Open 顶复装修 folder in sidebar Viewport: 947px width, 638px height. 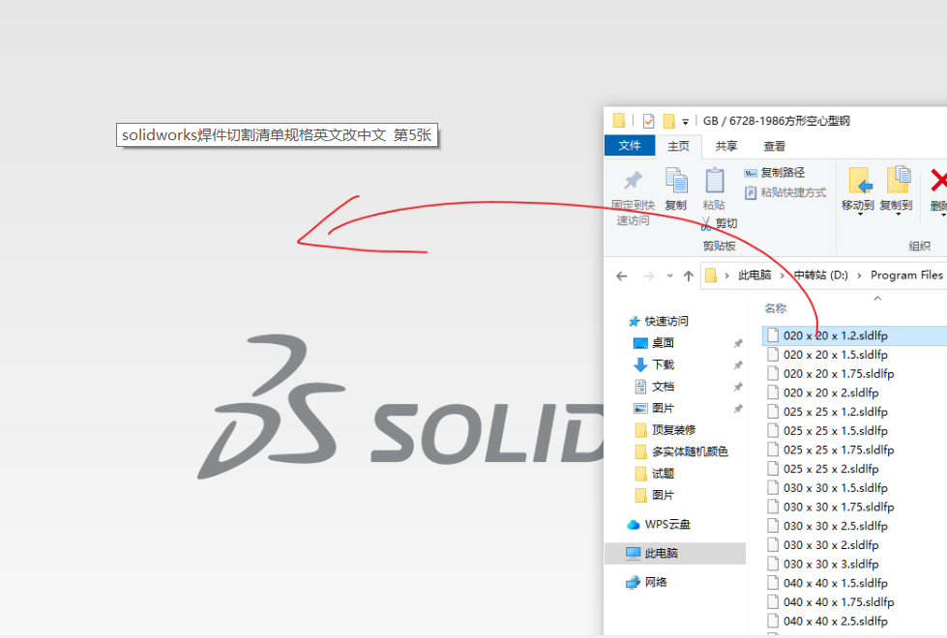click(x=673, y=430)
